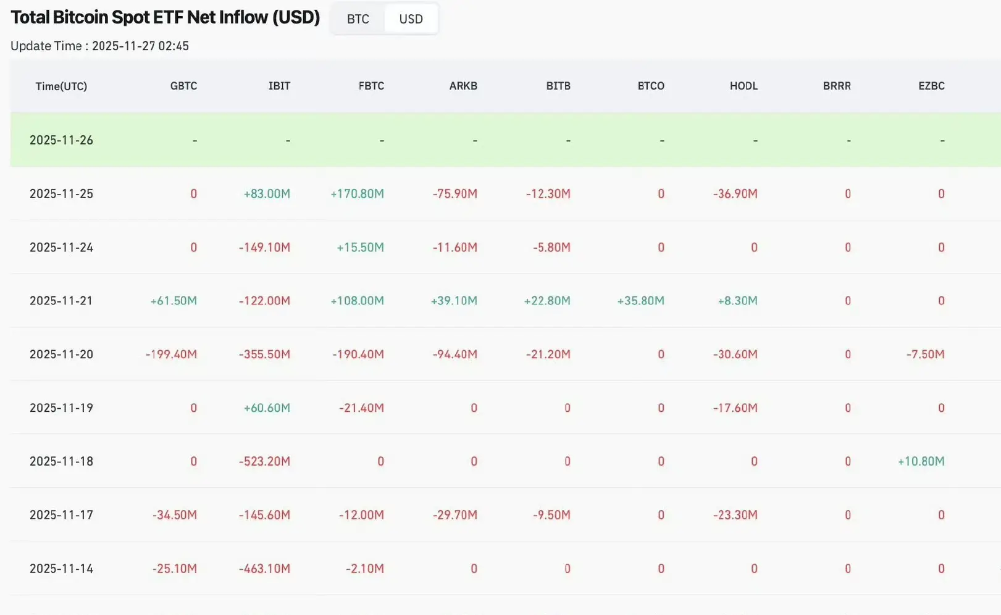Click the +61.50M GBTC value
Viewport: 1001px width, 615px height.
click(174, 301)
